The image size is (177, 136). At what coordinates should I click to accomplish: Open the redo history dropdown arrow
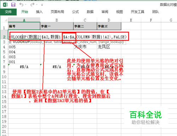pos(37,5)
